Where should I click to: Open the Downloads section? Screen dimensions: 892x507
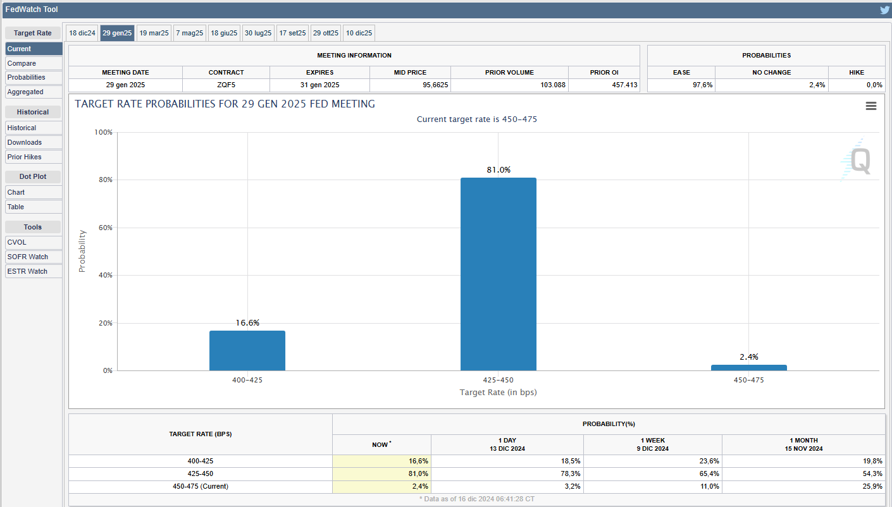34,142
